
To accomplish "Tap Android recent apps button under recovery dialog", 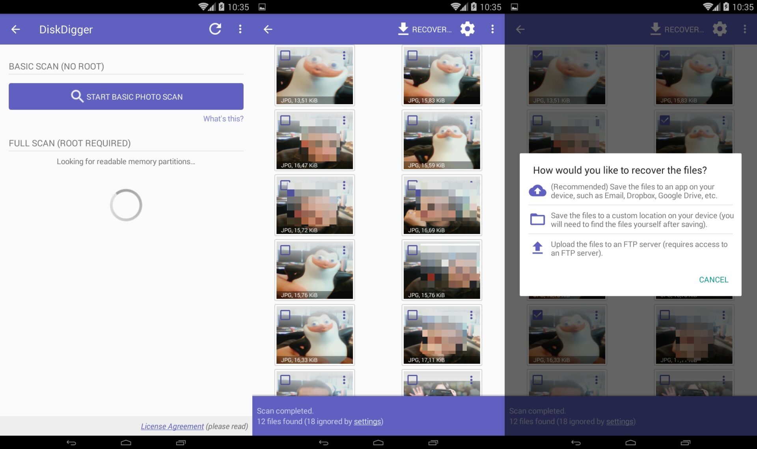I will 686,443.
